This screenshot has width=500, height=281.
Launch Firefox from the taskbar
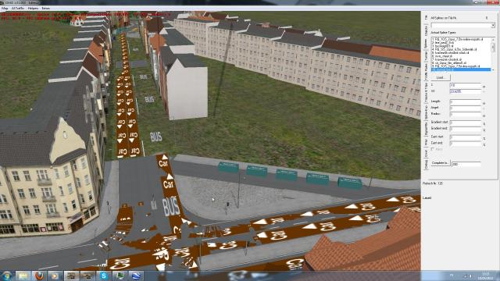39,276
